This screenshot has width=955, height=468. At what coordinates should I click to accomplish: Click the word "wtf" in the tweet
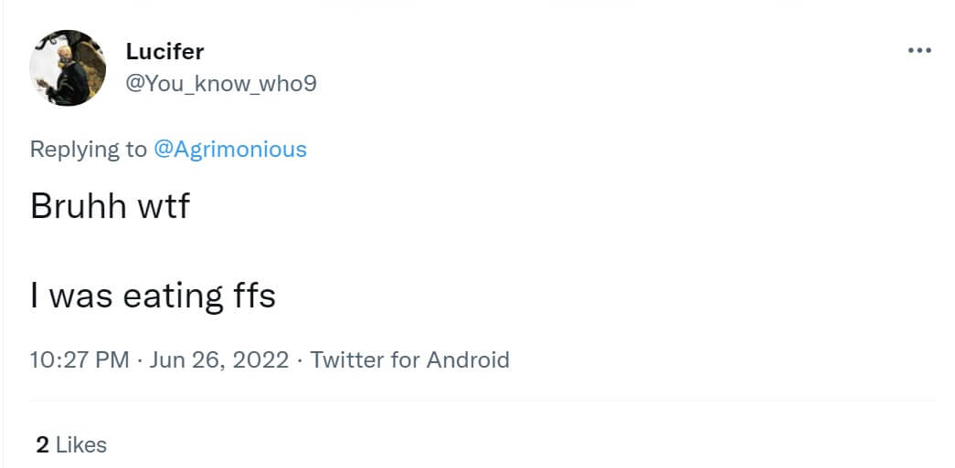point(163,206)
